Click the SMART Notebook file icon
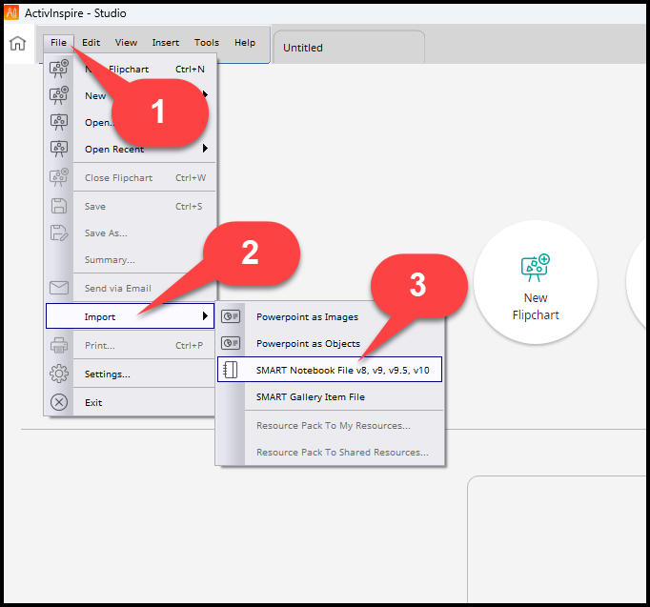This screenshot has height=607, width=650. pos(231,370)
